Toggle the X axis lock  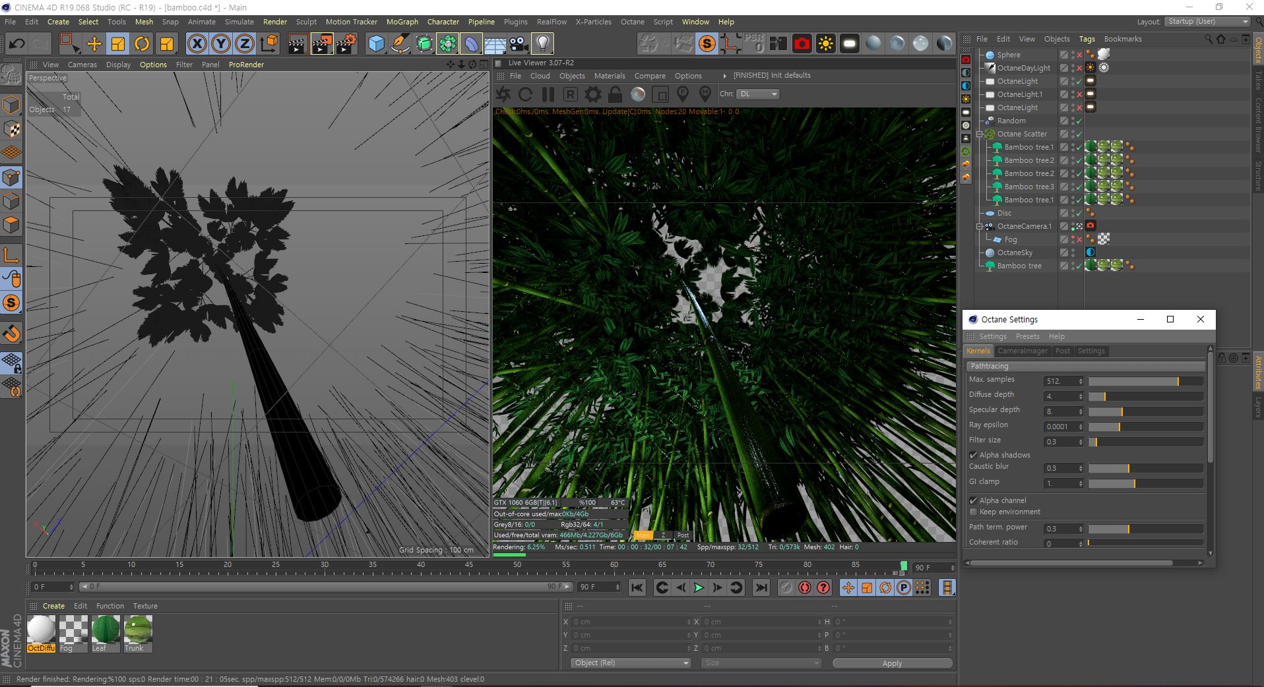197,44
